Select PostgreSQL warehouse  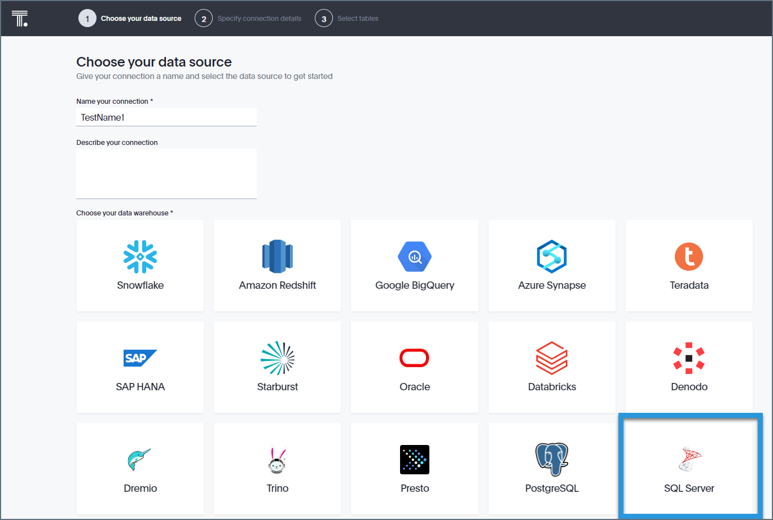click(552, 468)
